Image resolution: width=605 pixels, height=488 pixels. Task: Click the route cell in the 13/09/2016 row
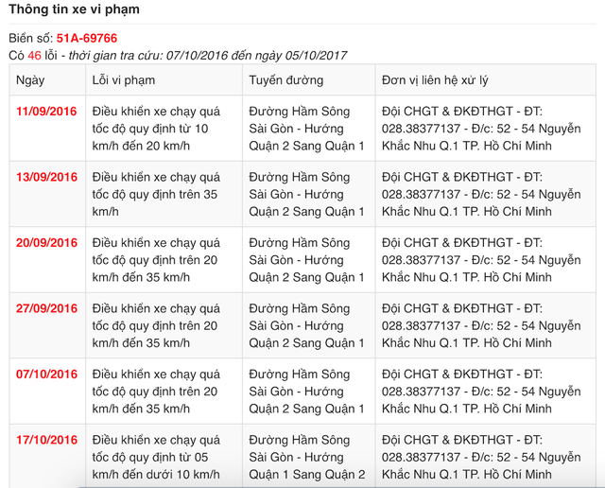pos(306,195)
